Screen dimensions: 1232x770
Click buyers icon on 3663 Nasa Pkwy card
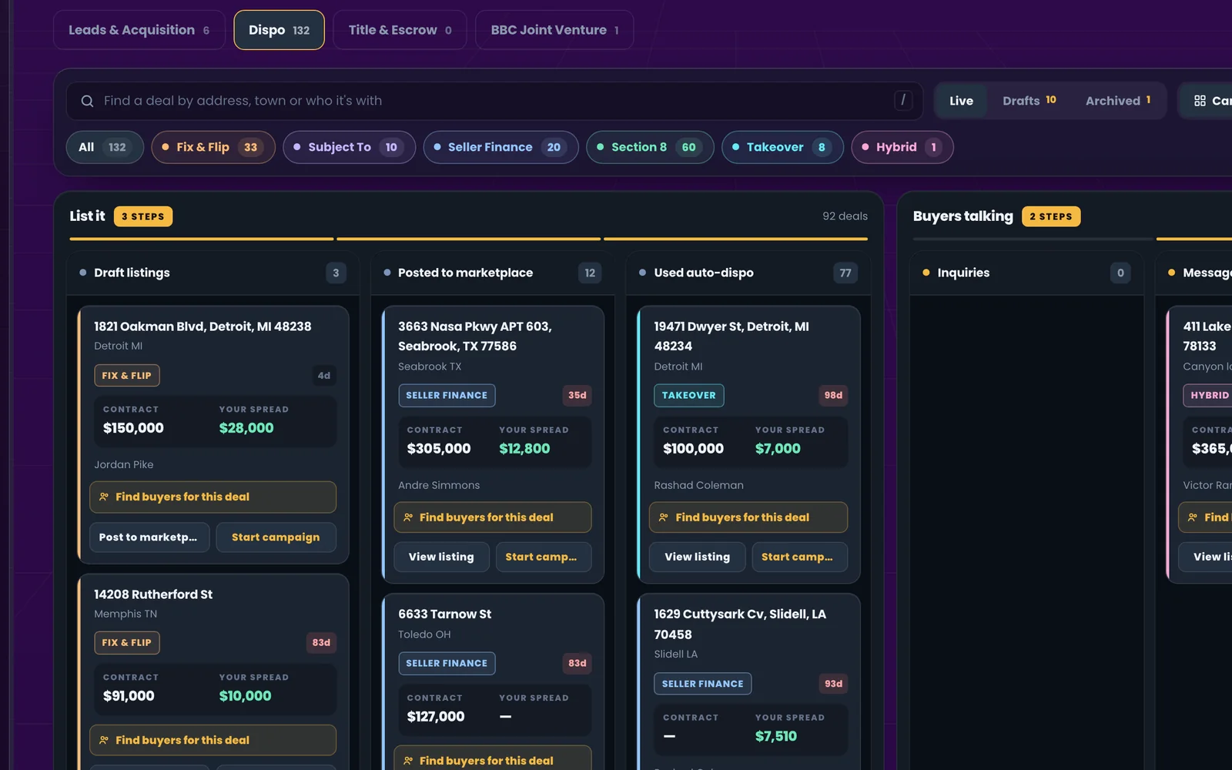click(408, 517)
